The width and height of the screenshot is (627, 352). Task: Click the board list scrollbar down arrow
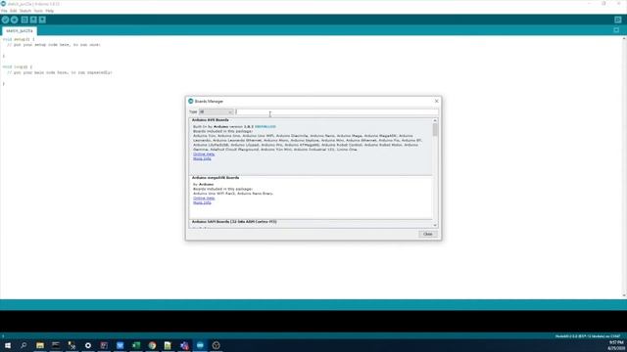click(435, 226)
